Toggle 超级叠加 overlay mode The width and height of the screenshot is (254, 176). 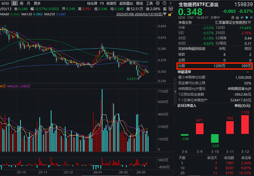click(x=126, y=3)
